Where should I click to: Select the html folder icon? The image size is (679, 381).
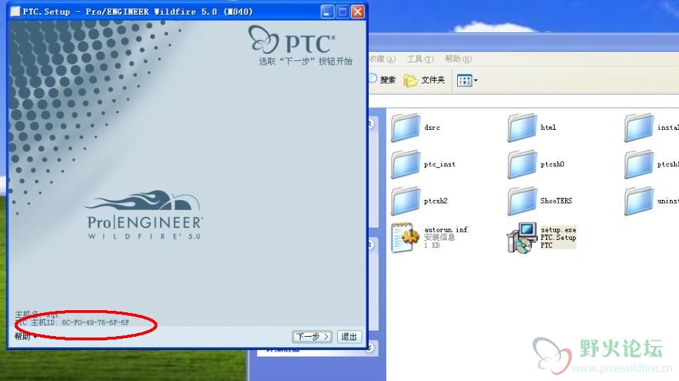click(522, 128)
